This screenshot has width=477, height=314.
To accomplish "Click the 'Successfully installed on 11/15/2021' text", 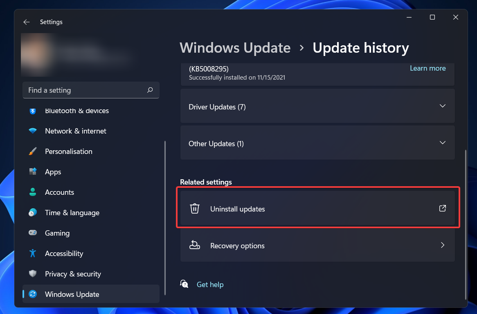I will point(237,78).
